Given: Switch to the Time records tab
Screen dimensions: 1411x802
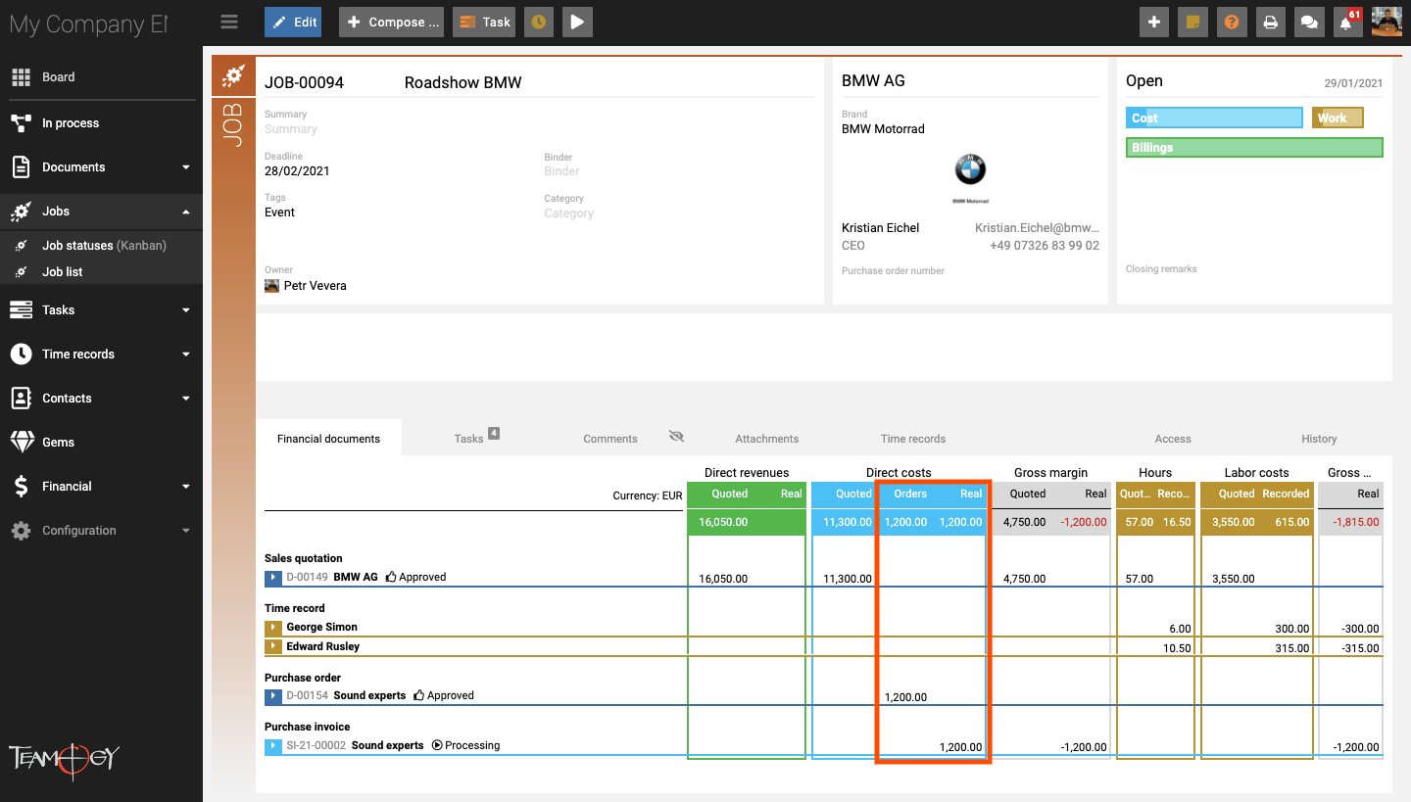Looking at the screenshot, I should pos(913,439).
